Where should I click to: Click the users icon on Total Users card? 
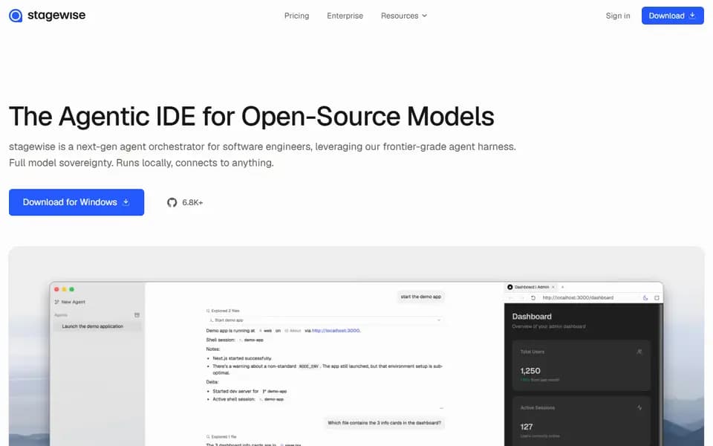click(x=639, y=352)
